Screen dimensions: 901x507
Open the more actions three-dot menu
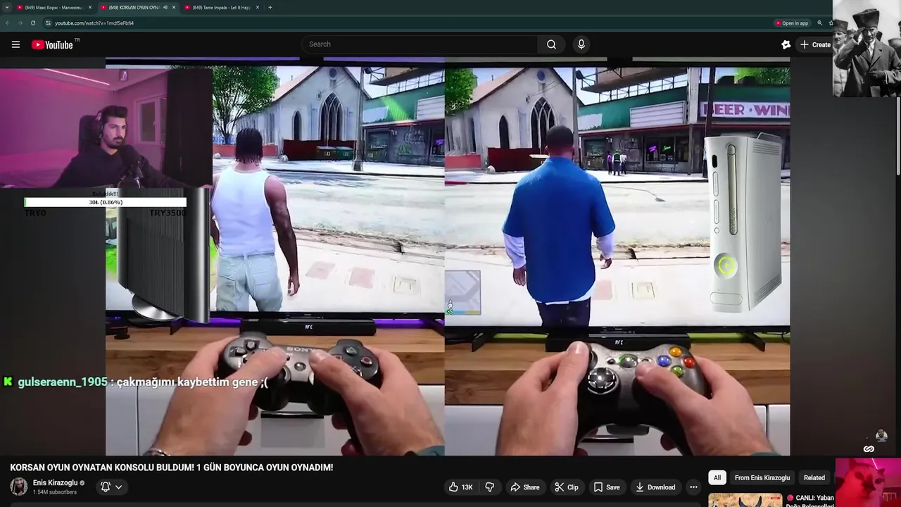[x=693, y=487]
